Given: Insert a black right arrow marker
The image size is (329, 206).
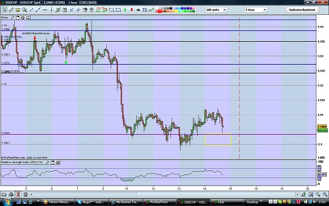Looking at the screenshot, I should tap(138, 9).
